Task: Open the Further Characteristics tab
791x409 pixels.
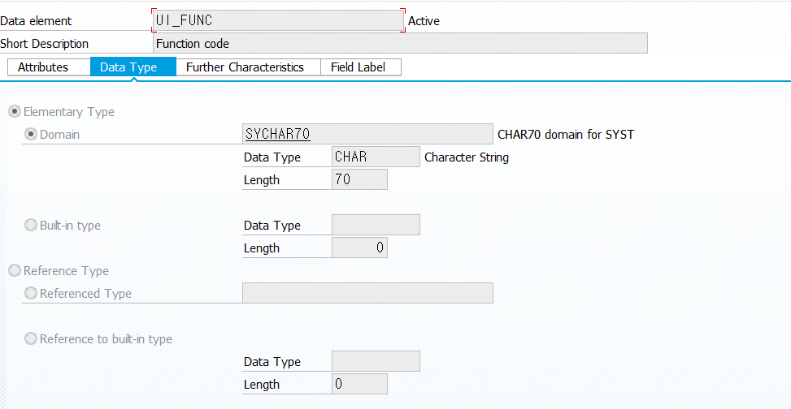Action: 245,67
